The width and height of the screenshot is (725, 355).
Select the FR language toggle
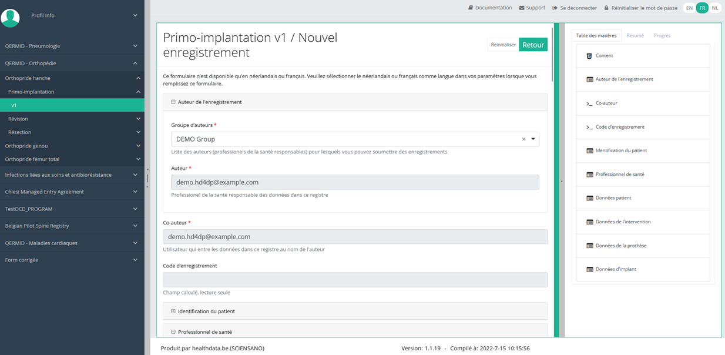click(x=702, y=8)
